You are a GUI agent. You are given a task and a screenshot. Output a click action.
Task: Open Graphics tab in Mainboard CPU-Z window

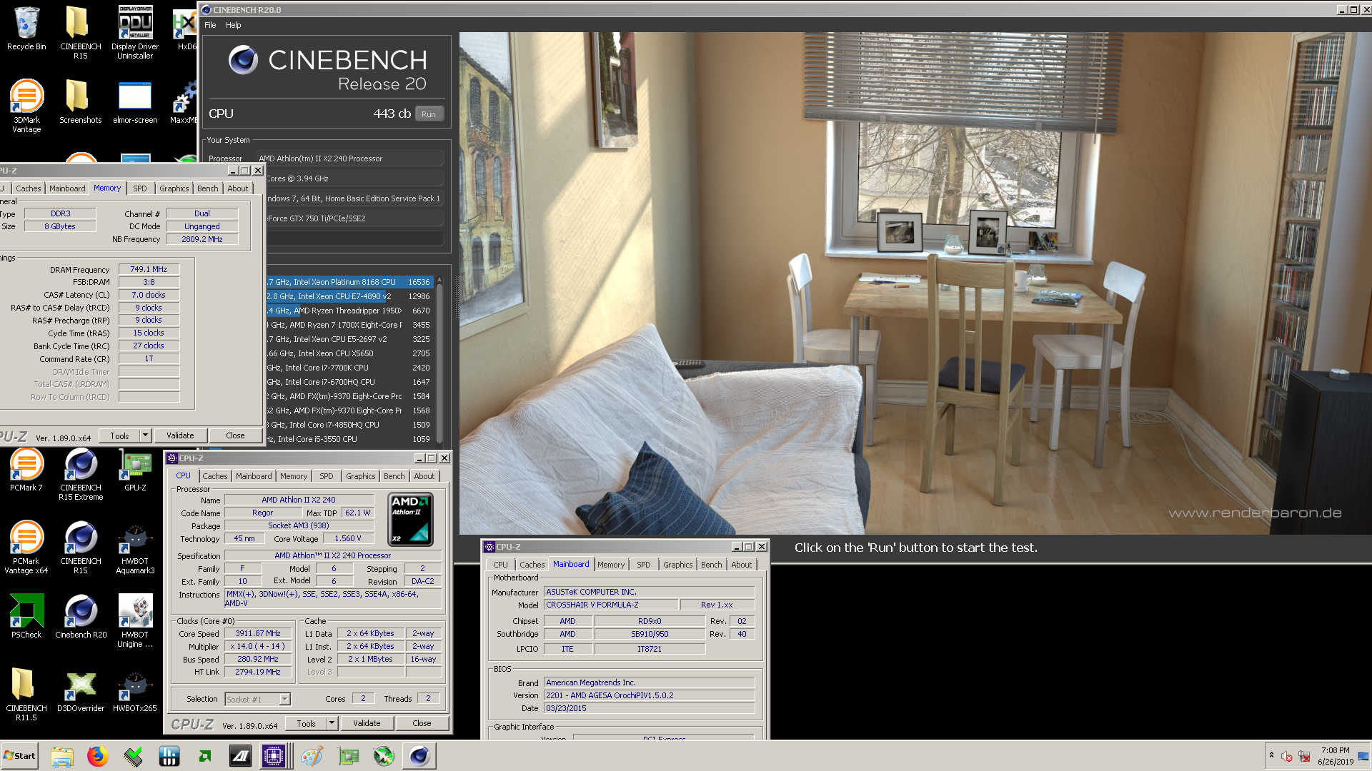tap(677, 565)
